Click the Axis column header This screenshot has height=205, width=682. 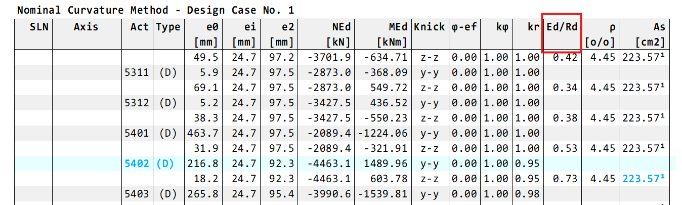coord(86,27)
